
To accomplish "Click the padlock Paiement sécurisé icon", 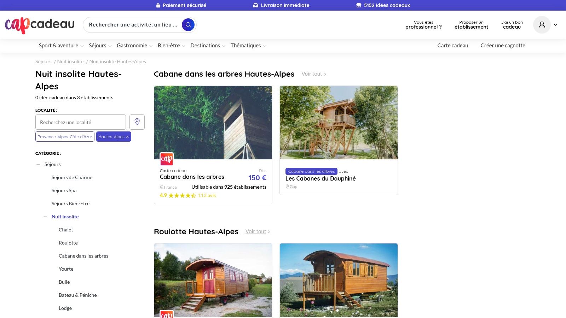I will tap(158, 5).
